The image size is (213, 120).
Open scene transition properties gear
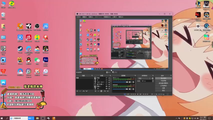pos(153,78)
